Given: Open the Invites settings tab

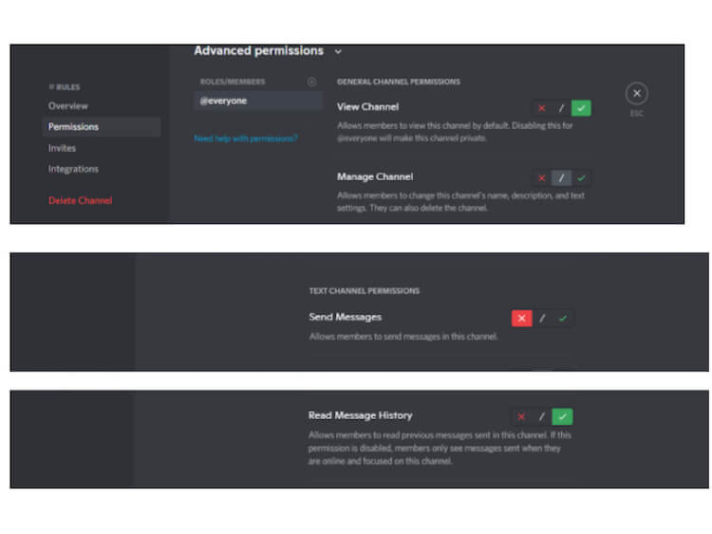Looking at the screenshot, I should (x=63, y=148).
